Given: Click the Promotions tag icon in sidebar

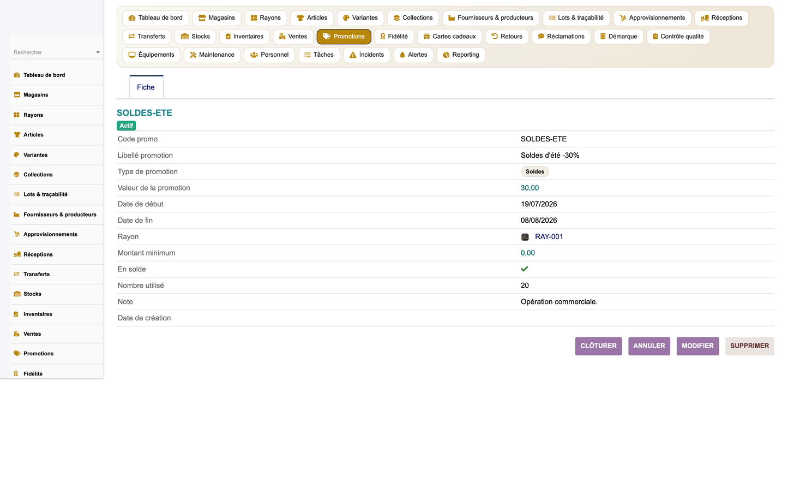Looking at the screenshot, I should tap(17, 354).
